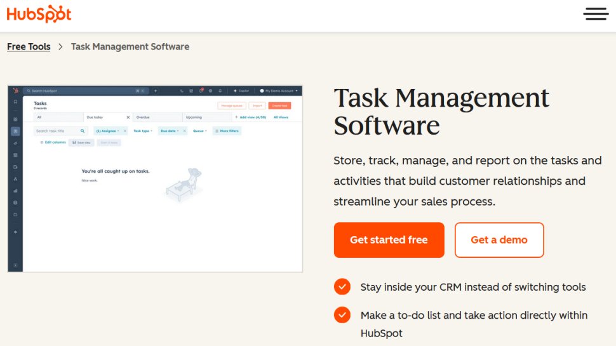Click Edit columns in the screenshot
Image resolution: width=616 pixels, height=346 pixels.
click(53, 142)
